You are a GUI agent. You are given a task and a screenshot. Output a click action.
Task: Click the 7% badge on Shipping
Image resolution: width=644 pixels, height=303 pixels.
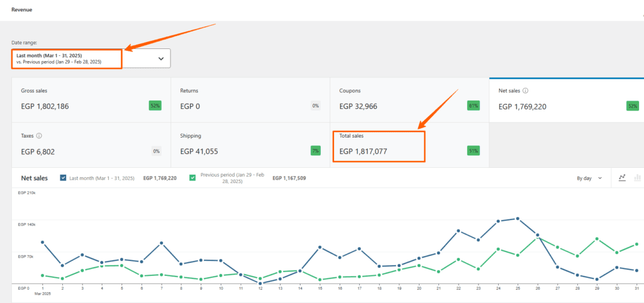(x=316, y=151)
